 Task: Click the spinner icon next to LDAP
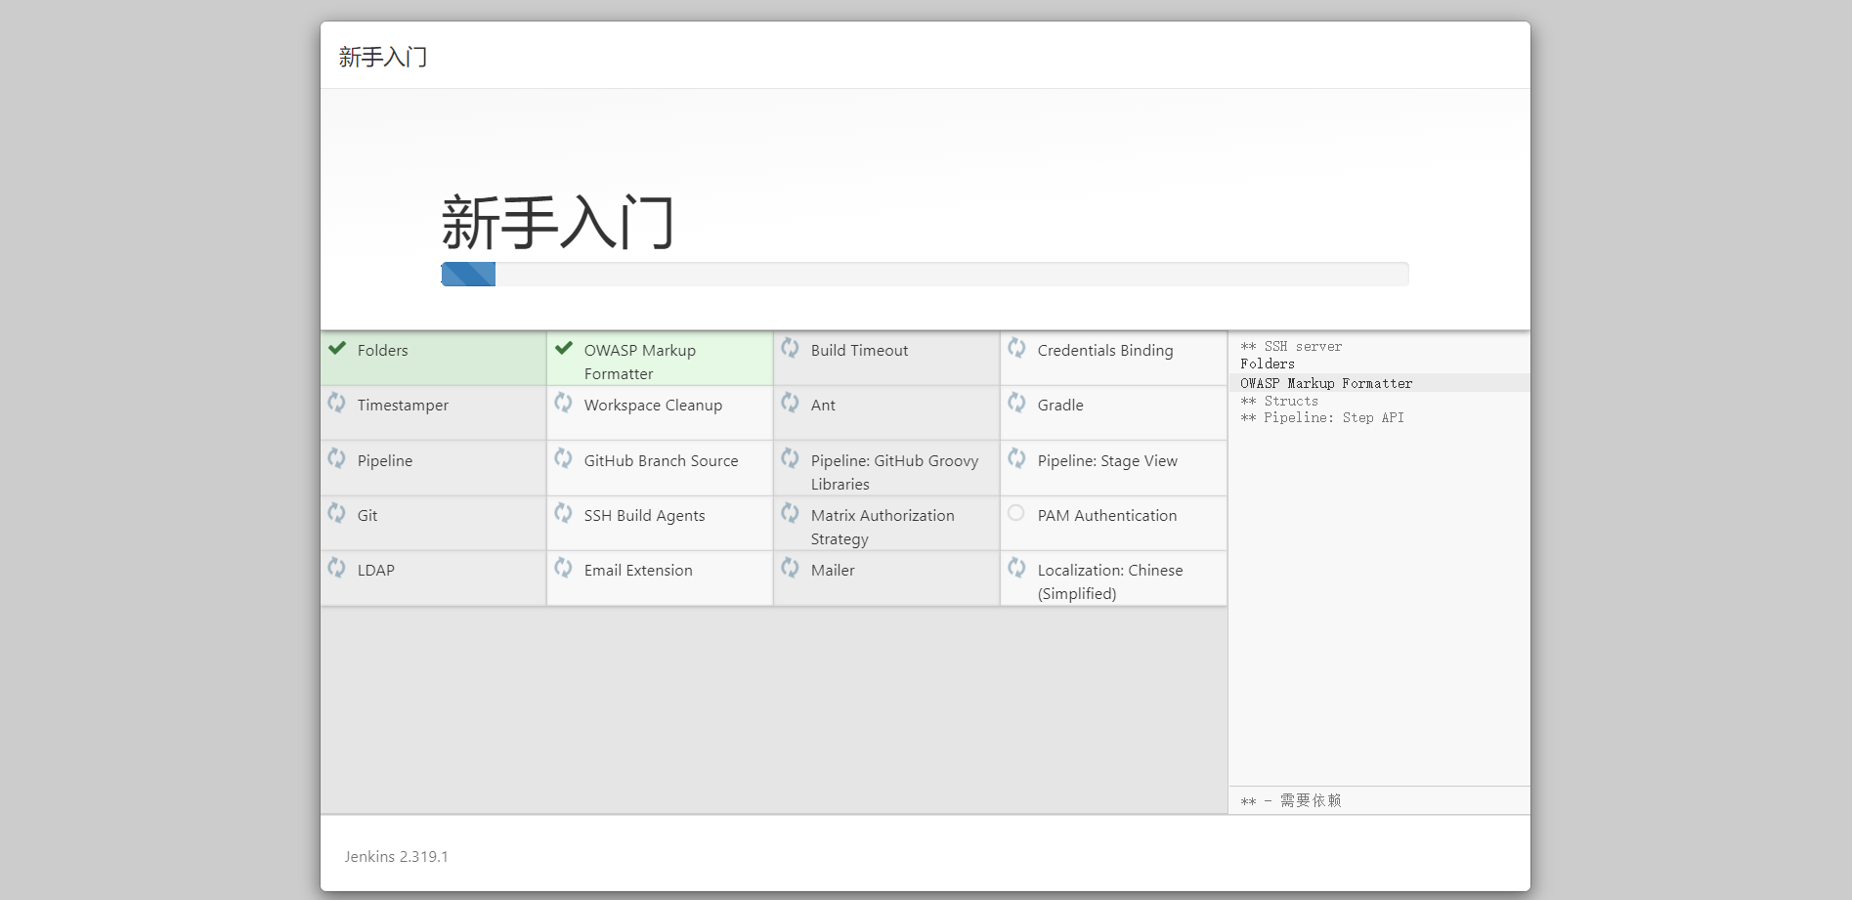(x=336, y=567)
